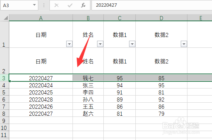Screen dimensions: 212x140
Task: Select the cell with name 赵六
Action: (x=88, y=113)
